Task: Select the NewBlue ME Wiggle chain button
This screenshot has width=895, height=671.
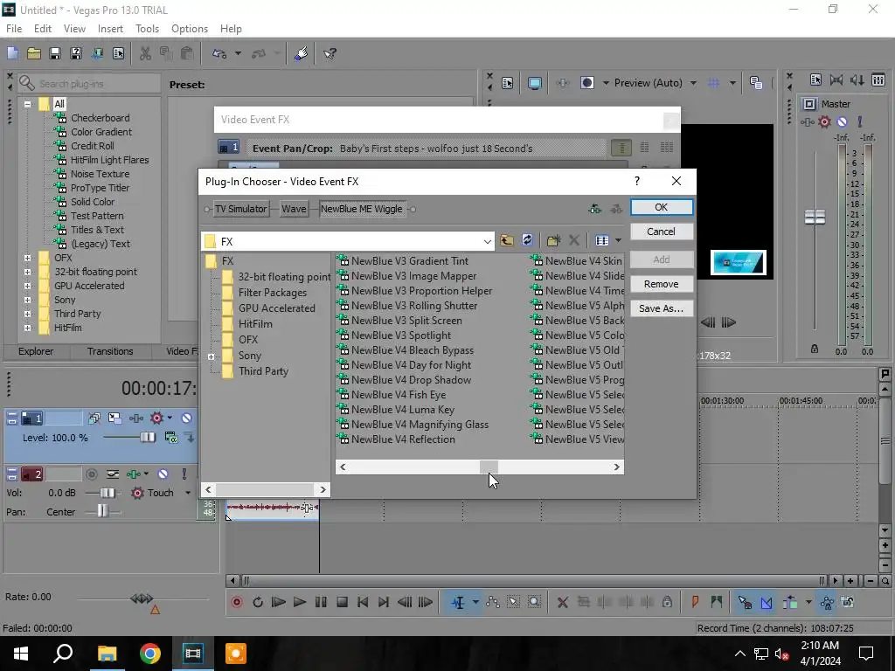Action: (x=362, y=209)
